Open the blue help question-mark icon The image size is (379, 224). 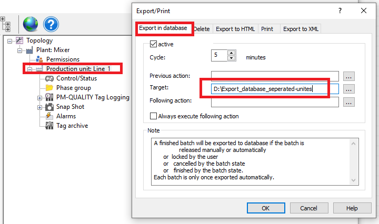[51, 24]
